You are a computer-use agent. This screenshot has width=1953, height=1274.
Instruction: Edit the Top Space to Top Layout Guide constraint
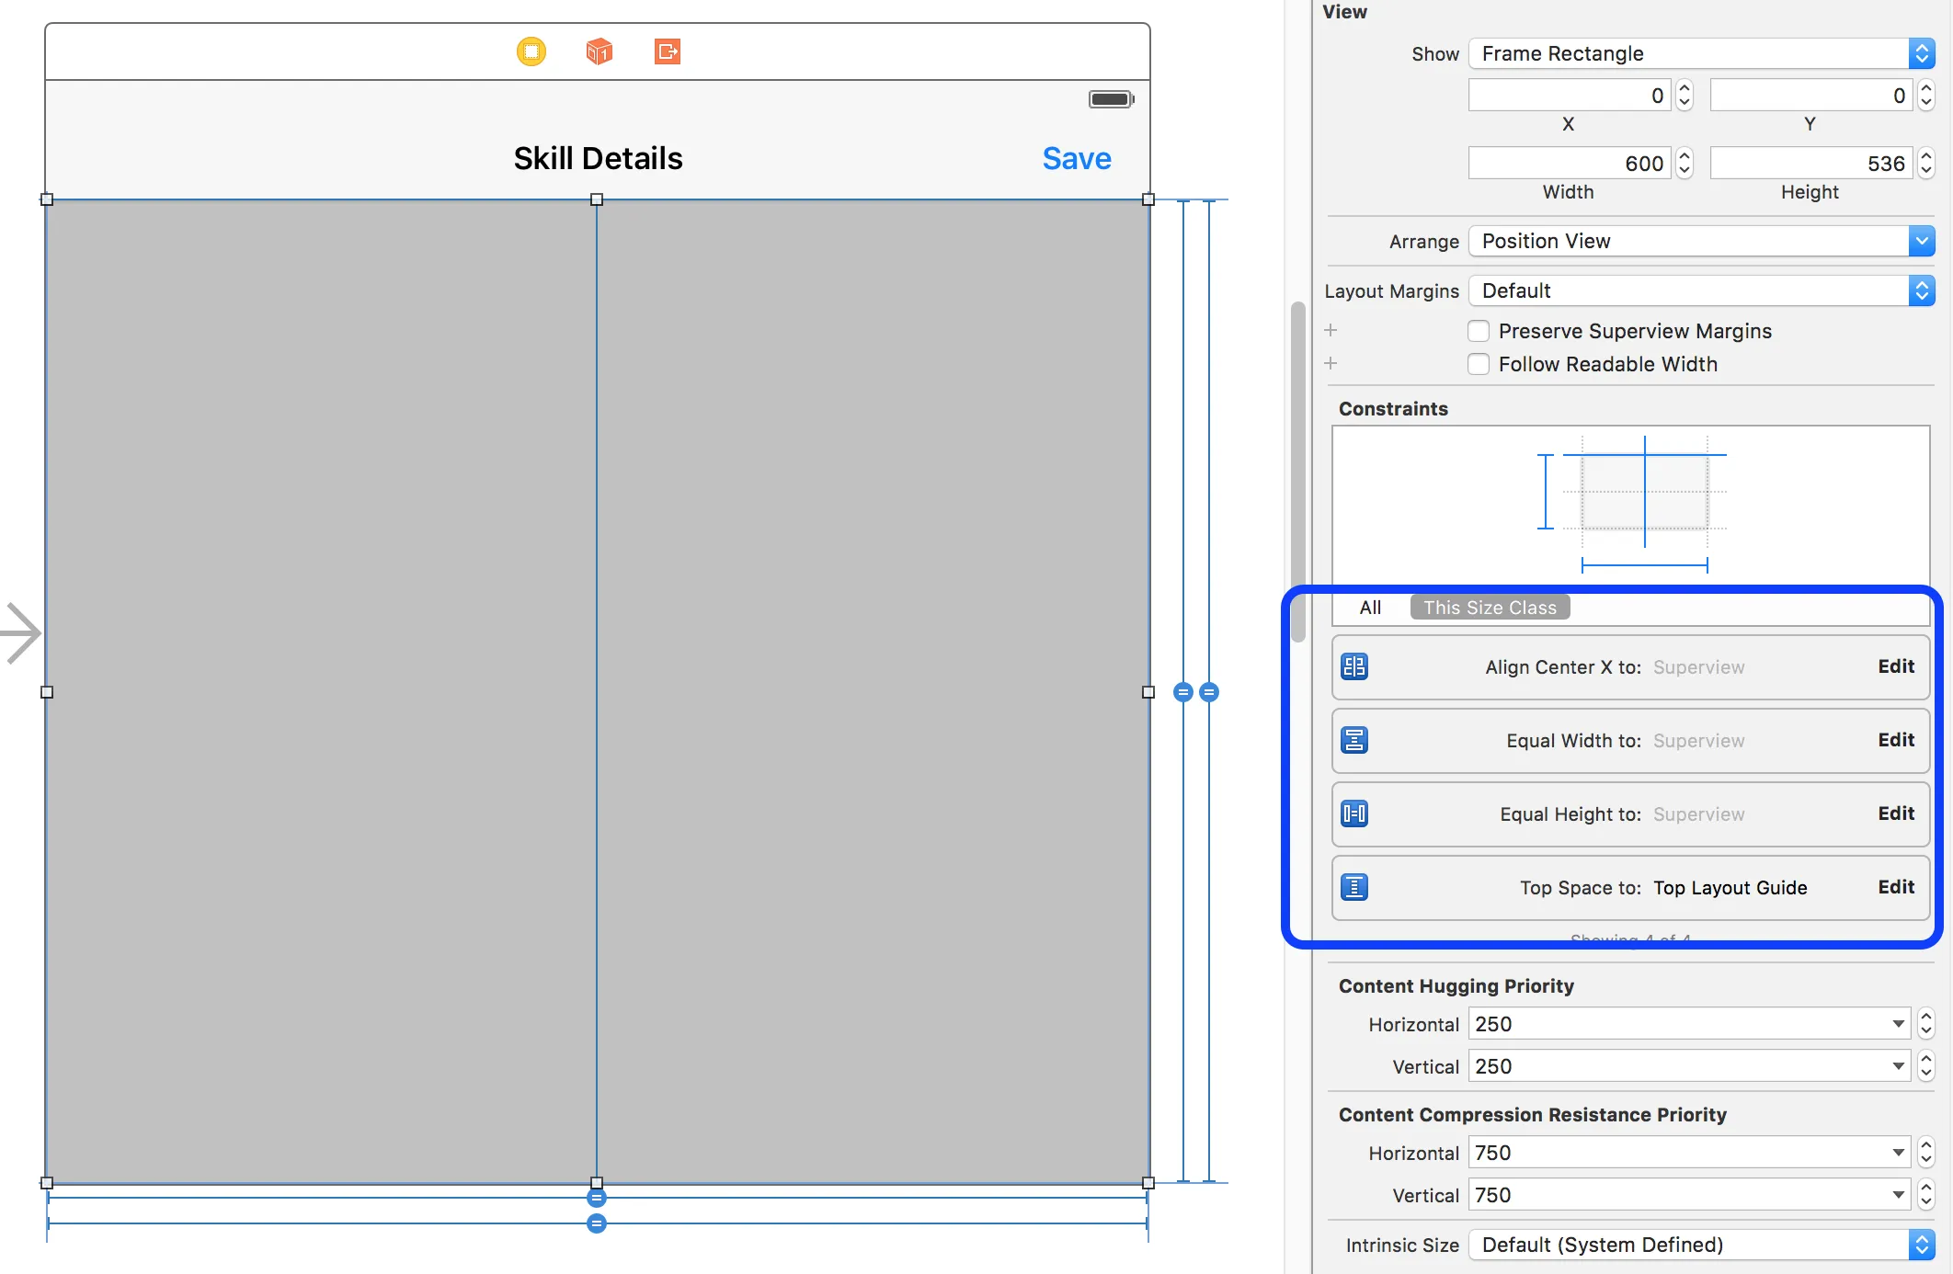[1895, 887]
